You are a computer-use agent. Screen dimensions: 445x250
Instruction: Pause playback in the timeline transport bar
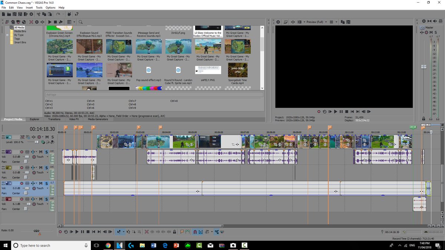82,232
